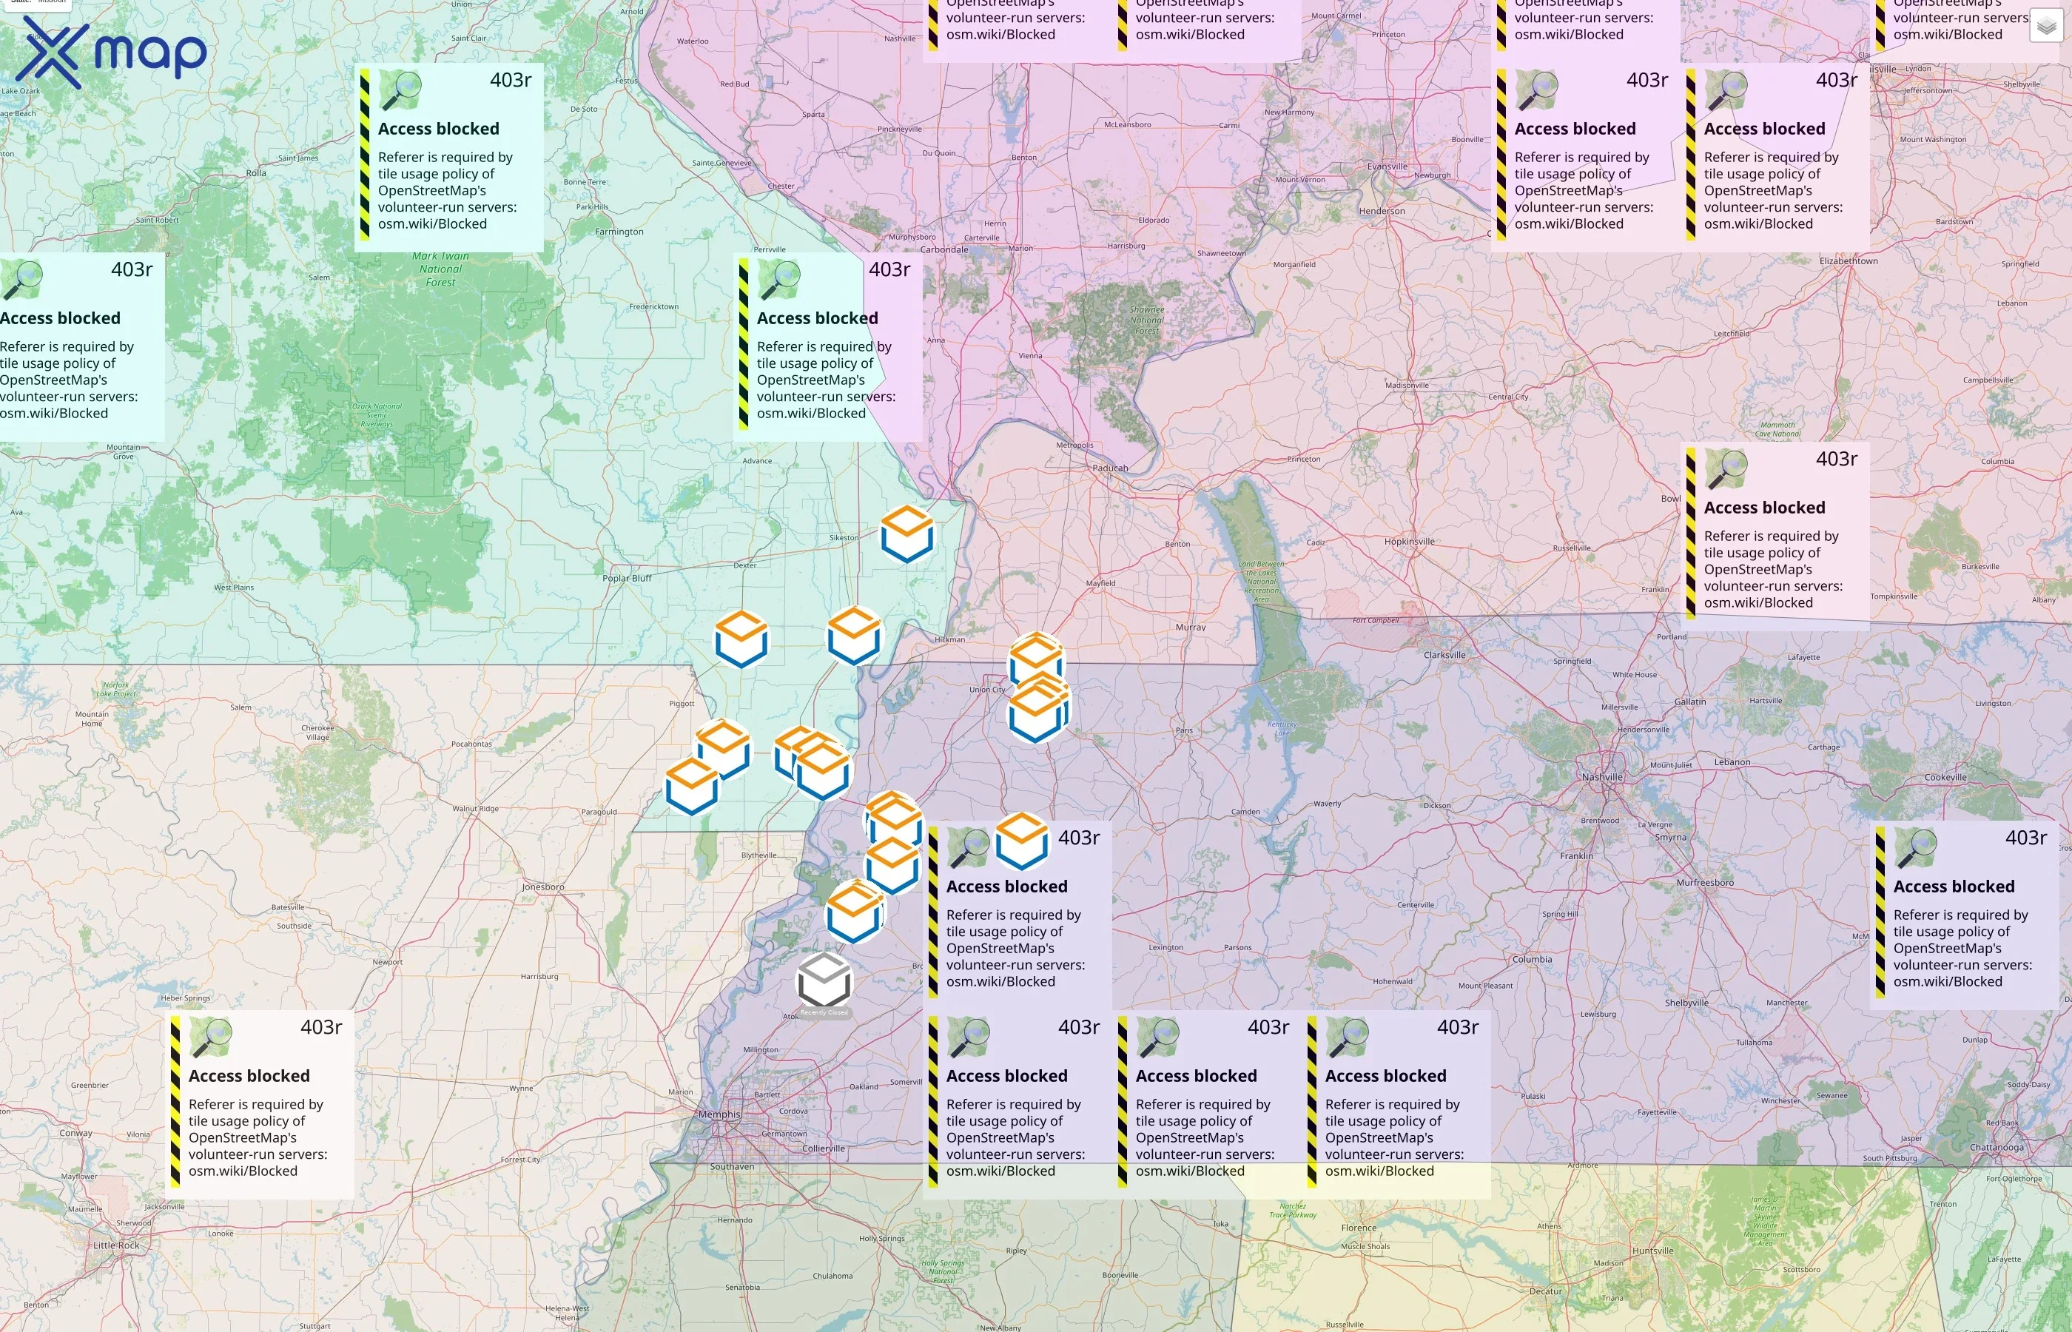The width and height of the screenshot is (2072, 1332).
Task: Click the Jonesboro city label
Action: point(543,887)
